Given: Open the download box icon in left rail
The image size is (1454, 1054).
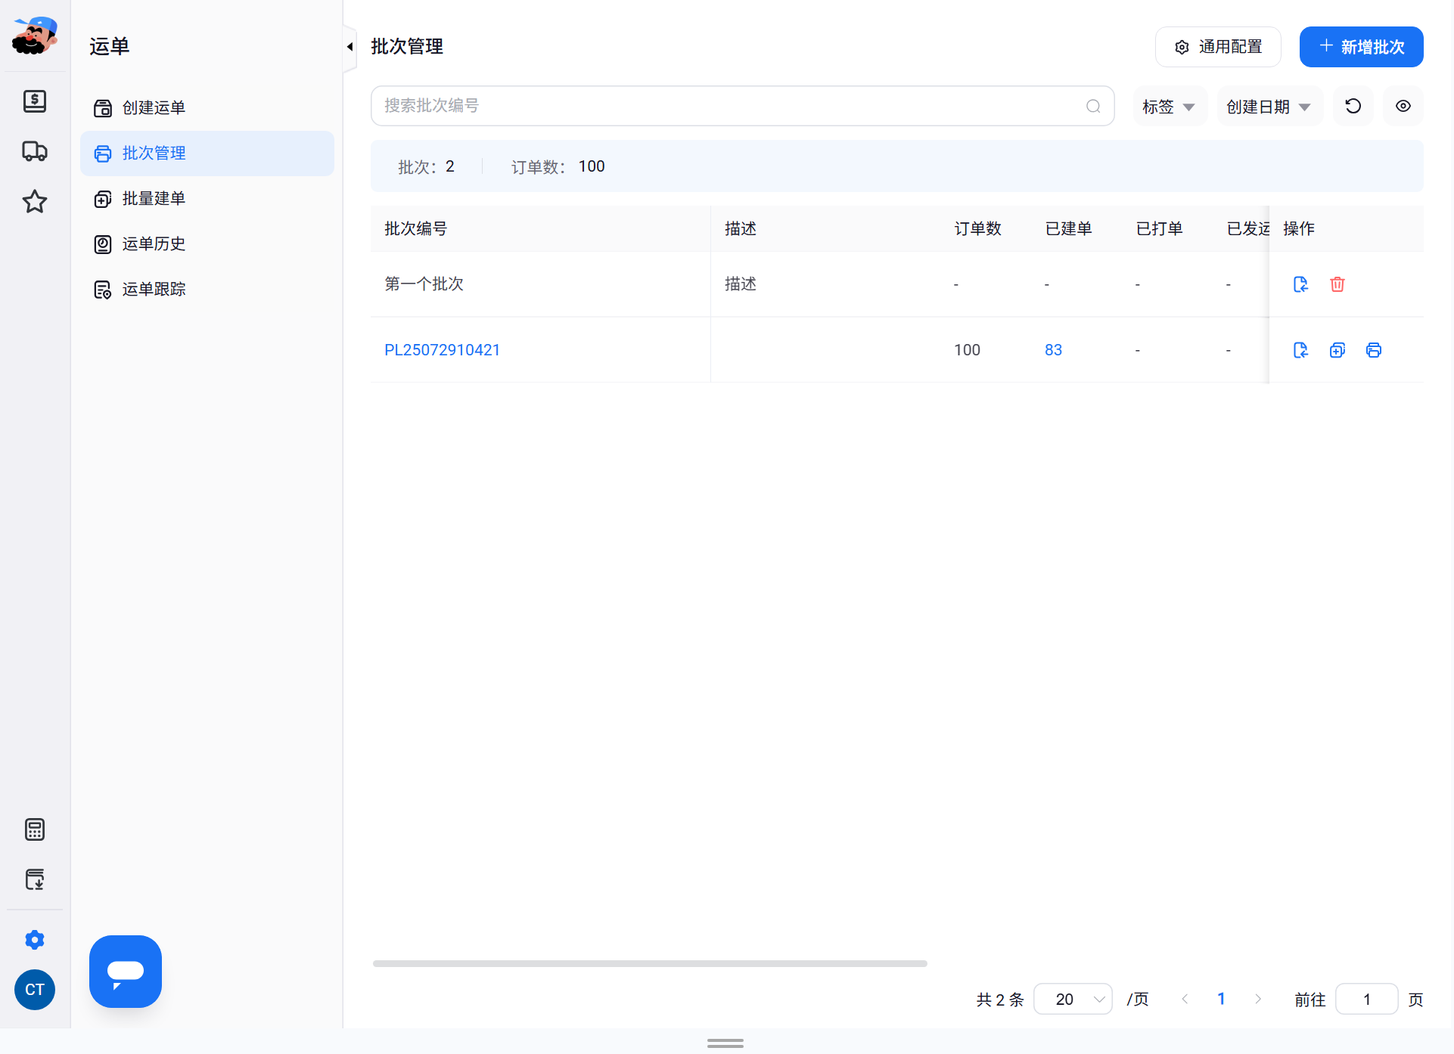Looking at the screenshot, I should [x=35, y=879].
